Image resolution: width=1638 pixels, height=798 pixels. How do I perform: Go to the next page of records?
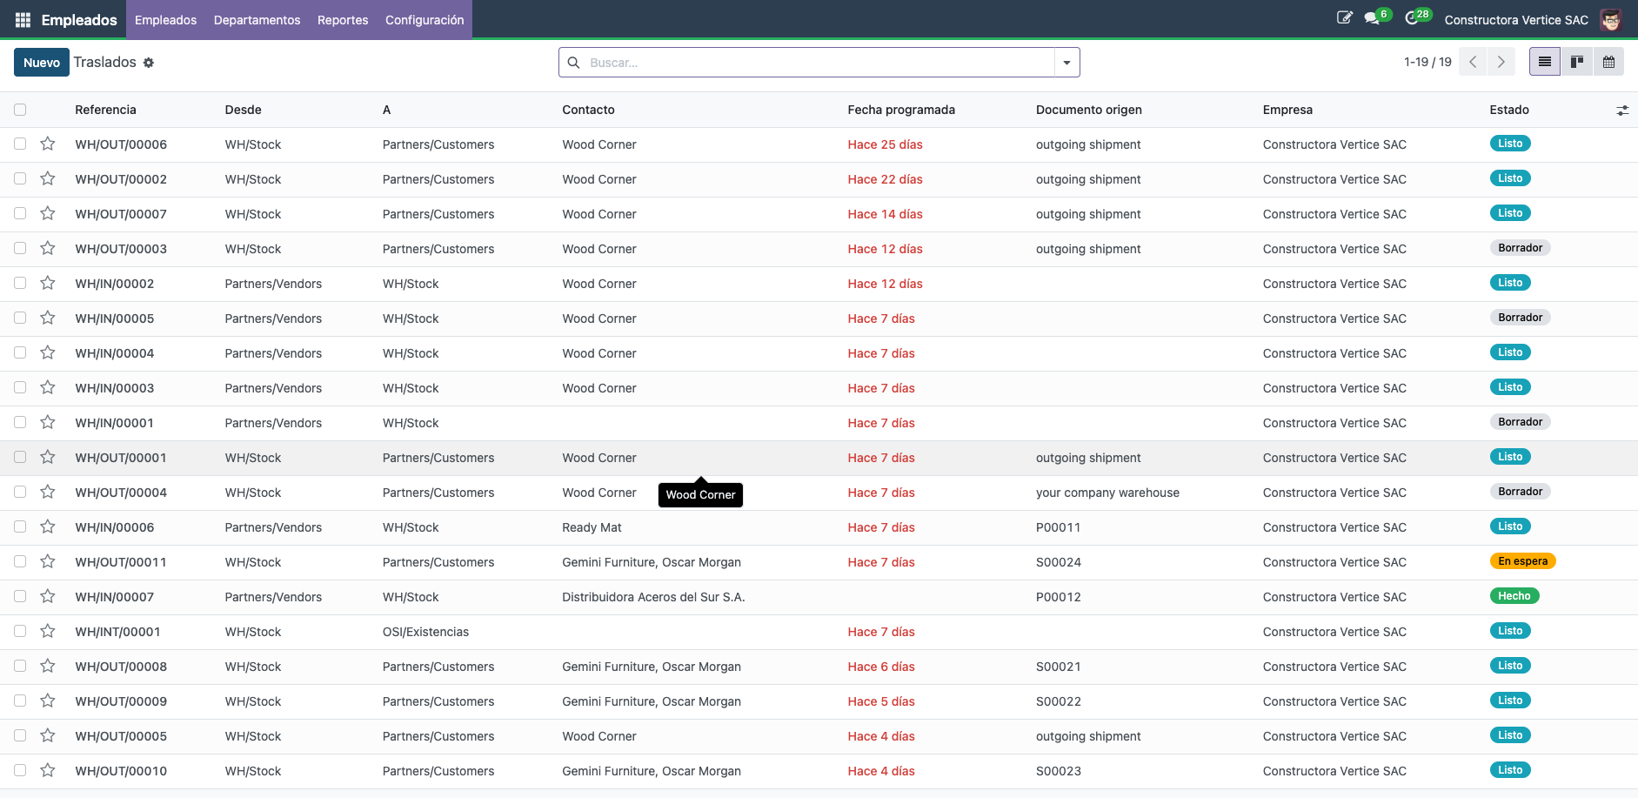coord(1501,62)
